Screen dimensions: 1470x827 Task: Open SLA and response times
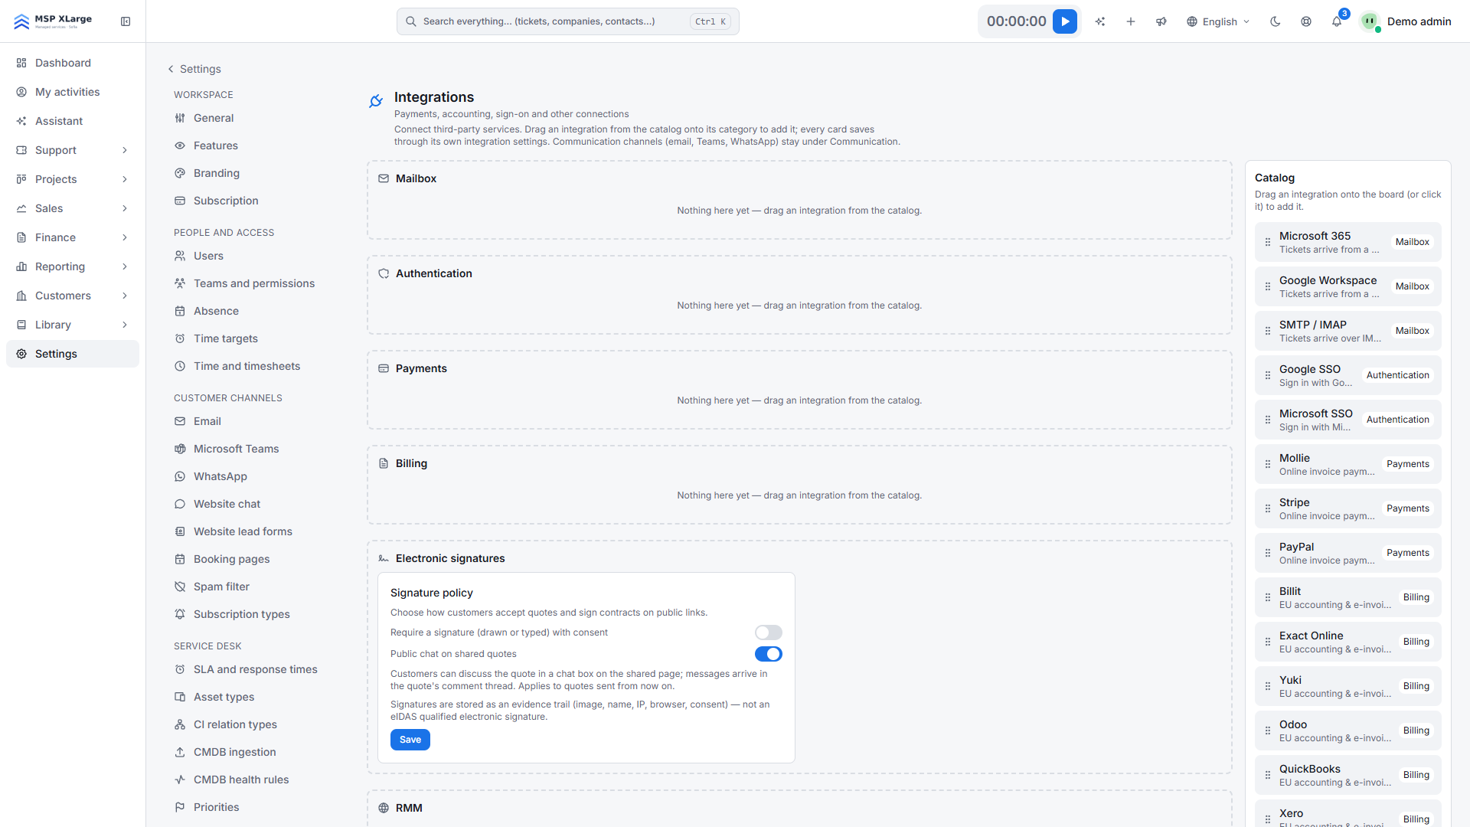(x=253, y=669)
